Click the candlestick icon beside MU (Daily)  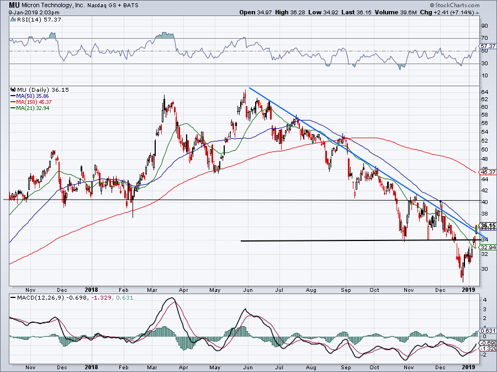pyautogui.click(x=13, y=90)
